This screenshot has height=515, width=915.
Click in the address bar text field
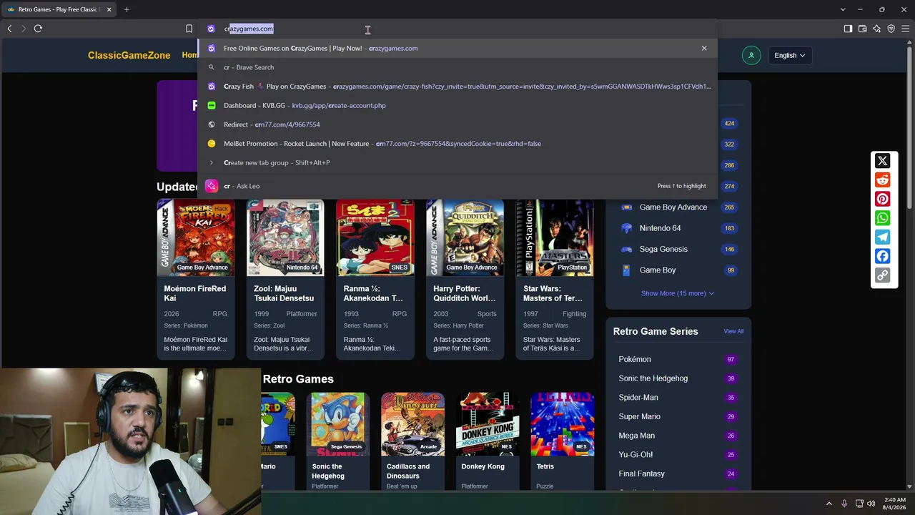tap(457, 29)
